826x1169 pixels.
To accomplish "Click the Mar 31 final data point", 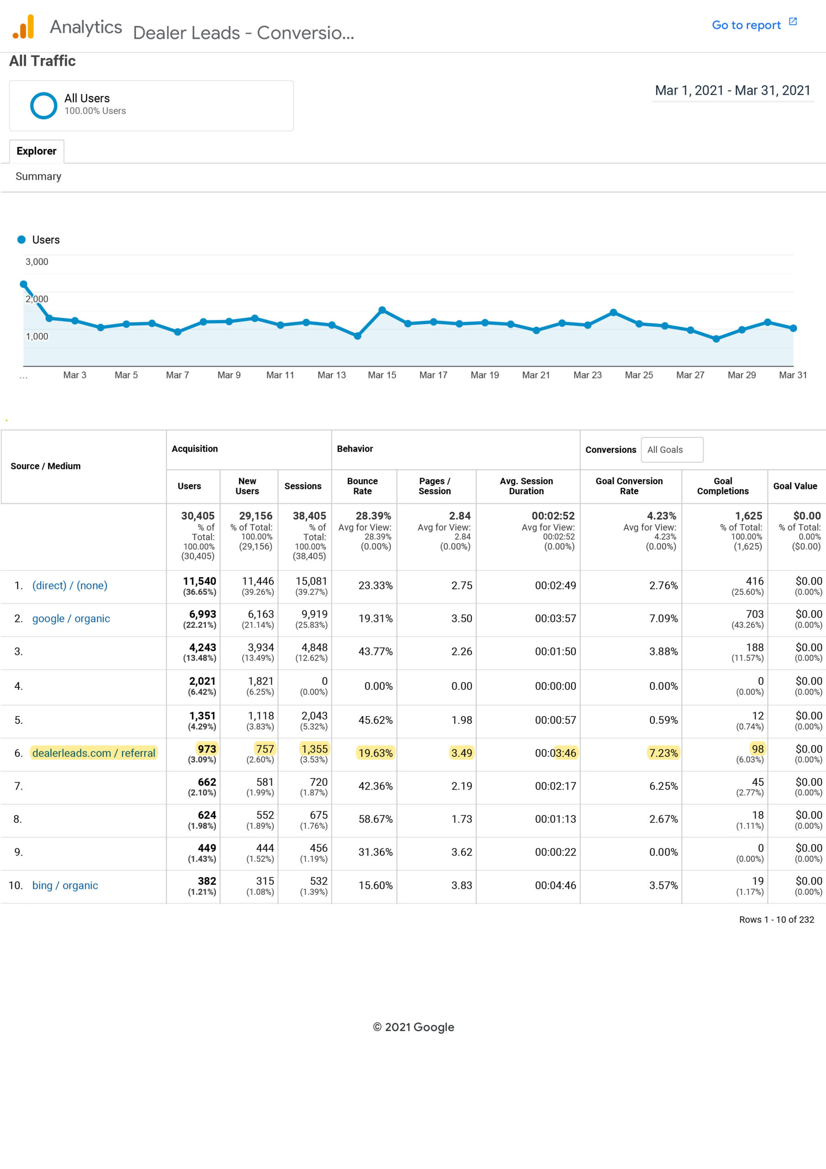I will [x=793, y=328].
